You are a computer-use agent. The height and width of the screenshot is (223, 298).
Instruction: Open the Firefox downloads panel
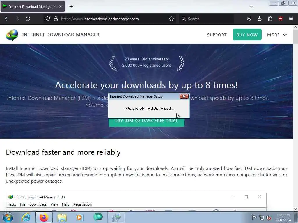[259, 19]
